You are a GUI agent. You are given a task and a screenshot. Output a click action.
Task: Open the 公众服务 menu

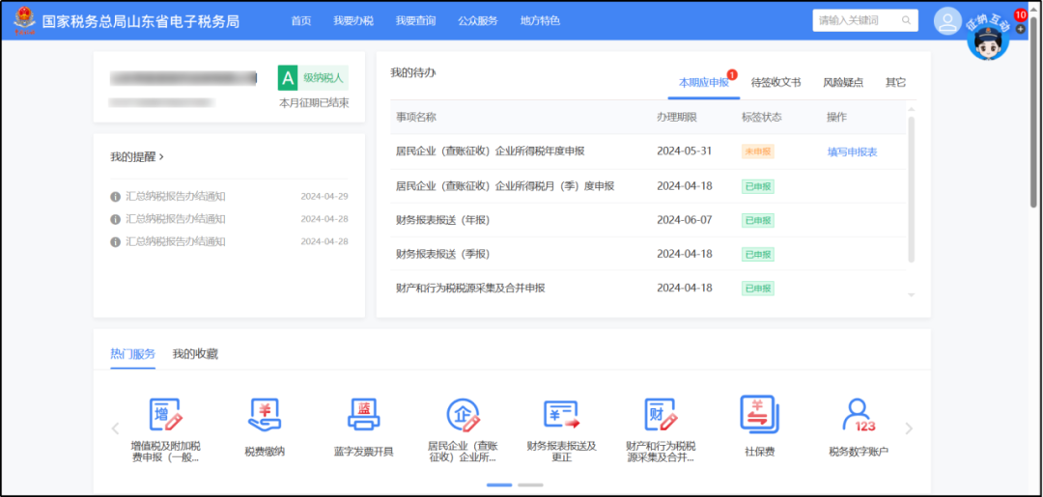[478, 20]
